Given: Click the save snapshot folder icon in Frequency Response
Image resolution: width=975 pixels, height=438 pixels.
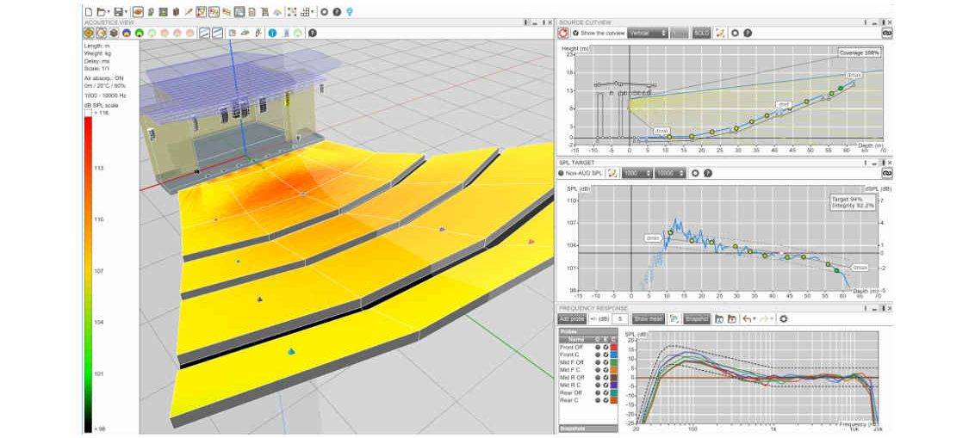Looking at the screenshot, I should (x=732, y=318).
